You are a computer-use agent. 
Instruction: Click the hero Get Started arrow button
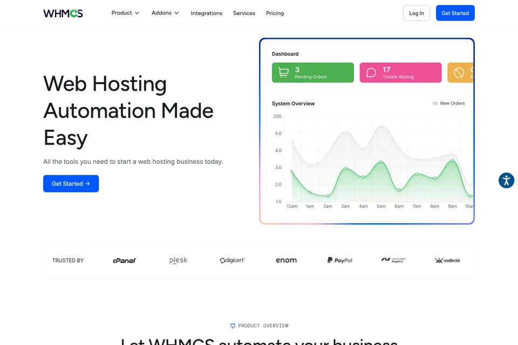(x=71, y=184)
